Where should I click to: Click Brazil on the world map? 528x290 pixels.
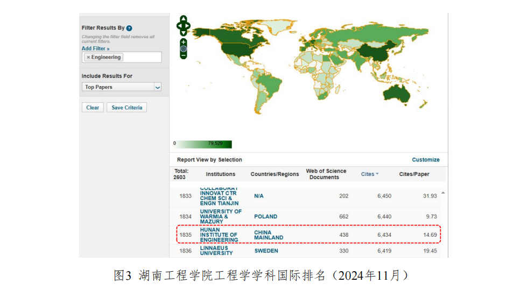pos(270,85)
